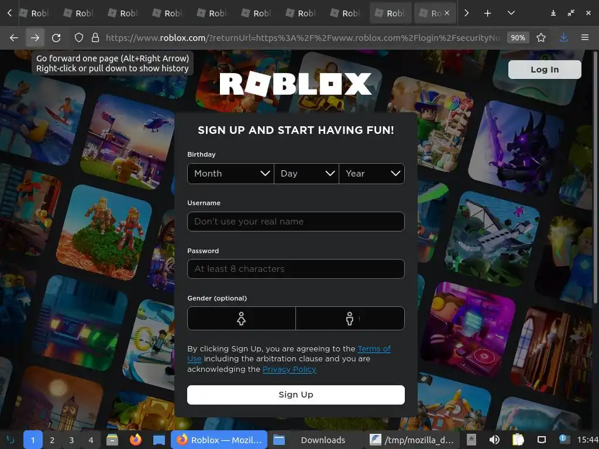The width and height of the screenshot is (599, 449).
Task: Open the clipboard manager tray icon
Action: [518, 440]
